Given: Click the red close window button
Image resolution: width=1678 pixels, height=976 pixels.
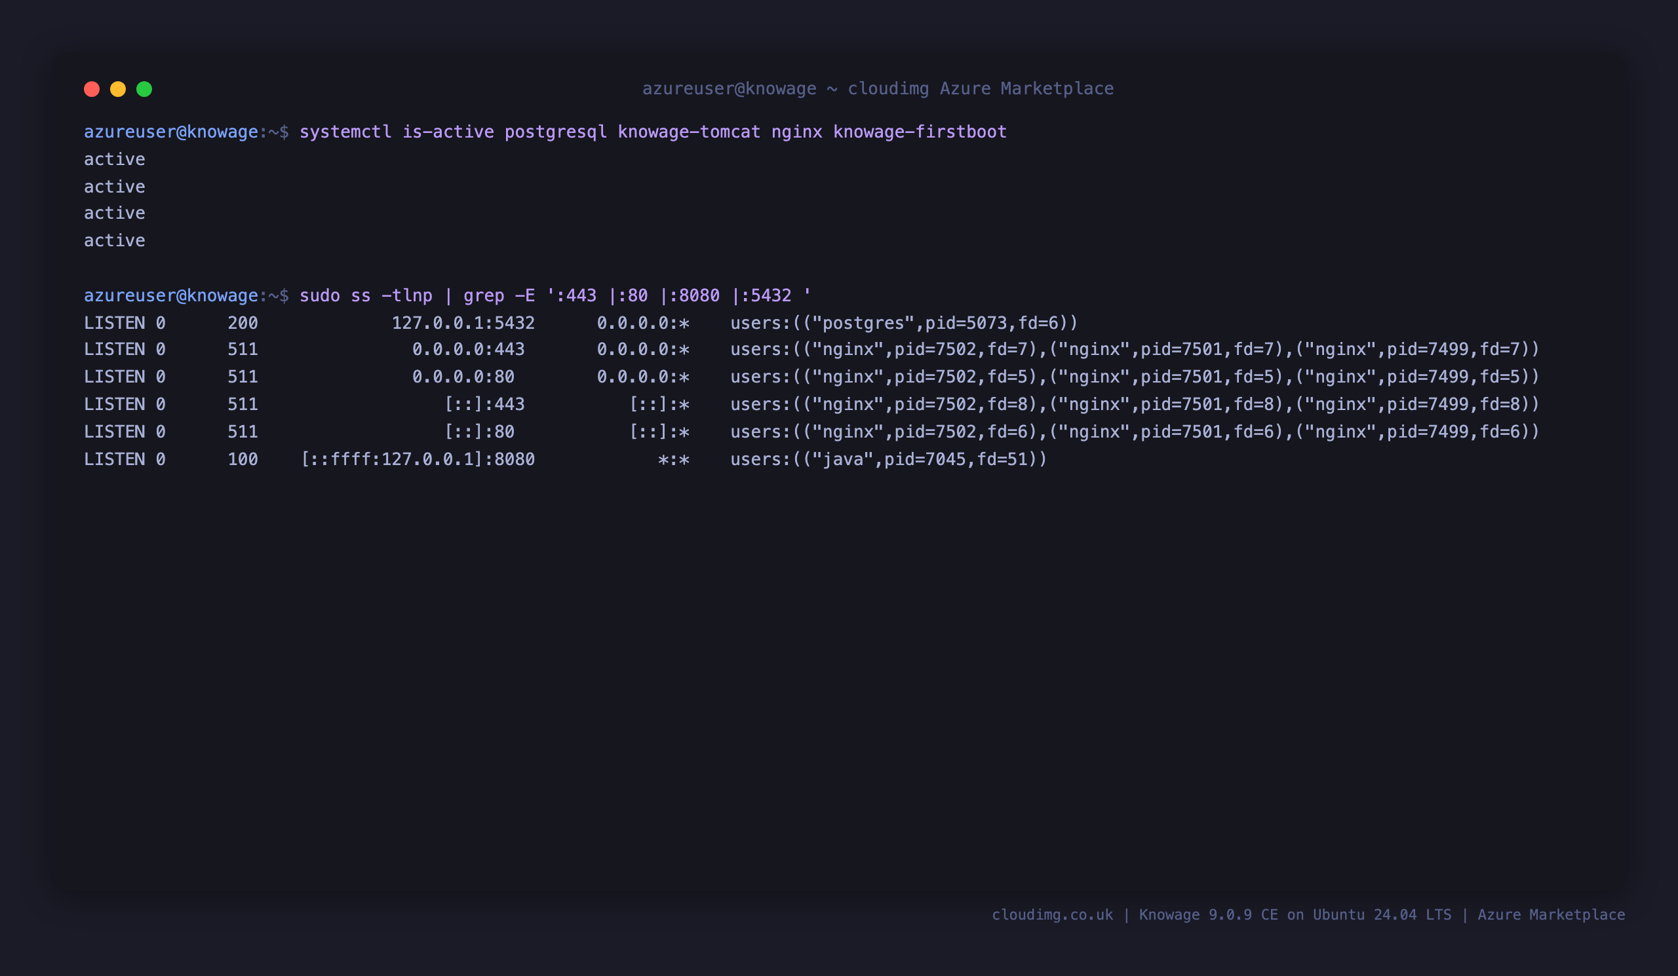Looking at the screenshot, I should [92, 89].
